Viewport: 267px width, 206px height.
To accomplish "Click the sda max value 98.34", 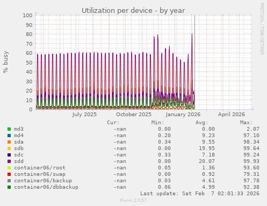I will (x=251, y=142).
